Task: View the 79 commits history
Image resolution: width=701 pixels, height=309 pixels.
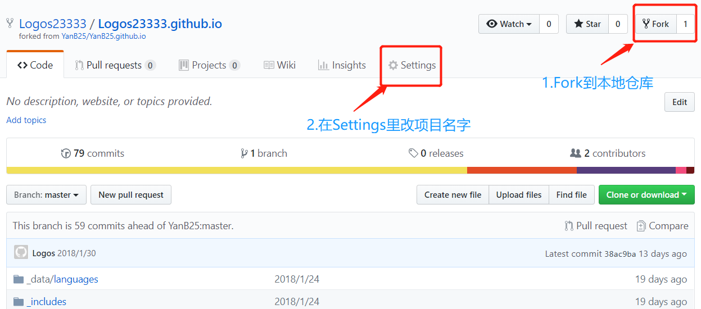Action: [93, 153]
